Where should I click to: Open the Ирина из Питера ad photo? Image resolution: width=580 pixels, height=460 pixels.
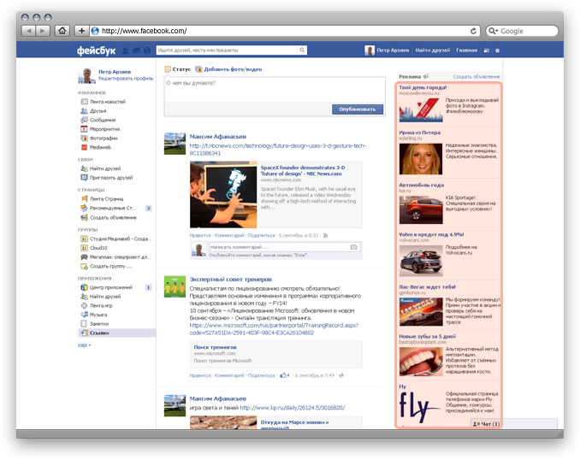tap(421, 159)
